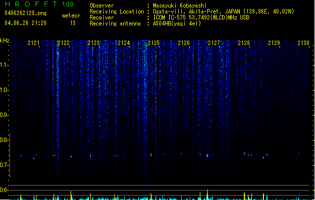Click the HROFFT 1.0.0 title text

tap(40, 4)
